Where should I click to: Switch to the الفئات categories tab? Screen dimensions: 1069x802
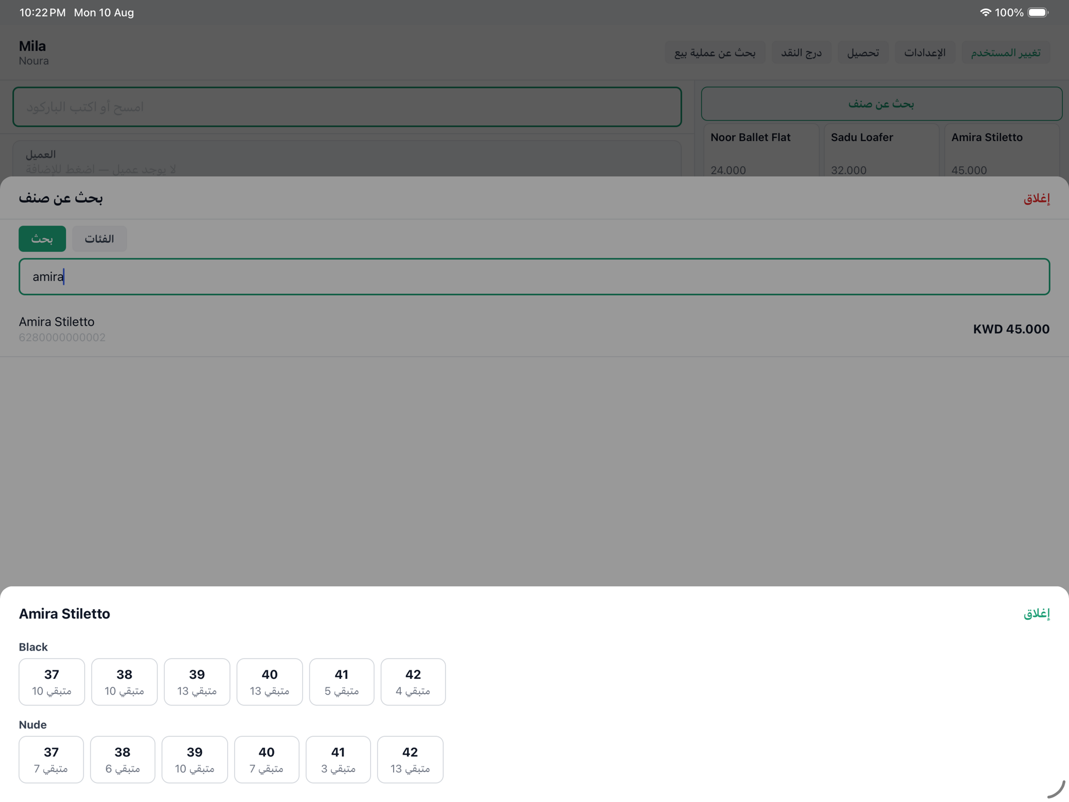click(100, 238)
